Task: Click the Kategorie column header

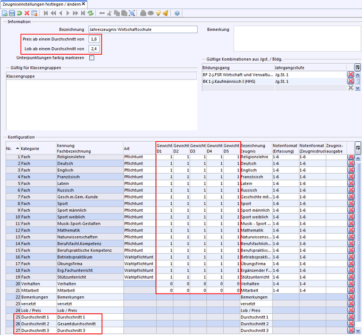Action: click(30, 148)
